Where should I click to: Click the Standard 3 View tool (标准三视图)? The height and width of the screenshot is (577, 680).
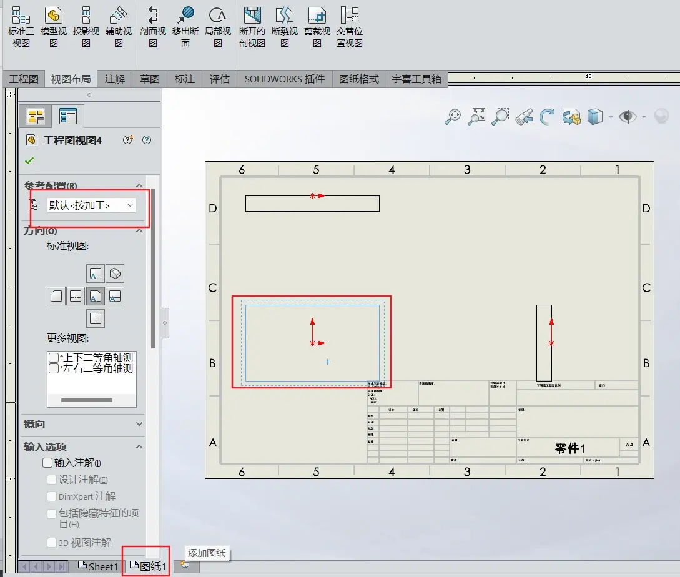click(x=21, y=27)
